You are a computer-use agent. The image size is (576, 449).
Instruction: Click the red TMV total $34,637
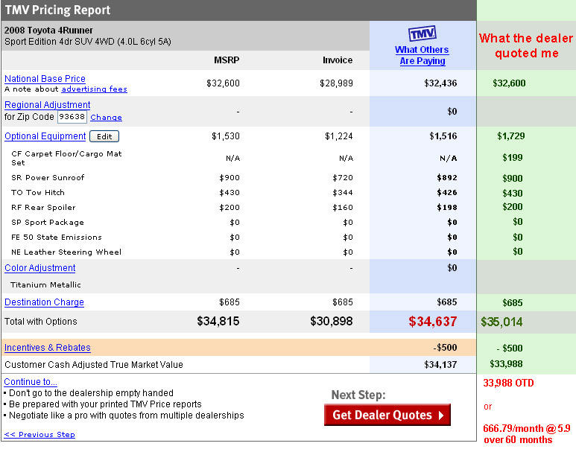click(x=432, y=322)
